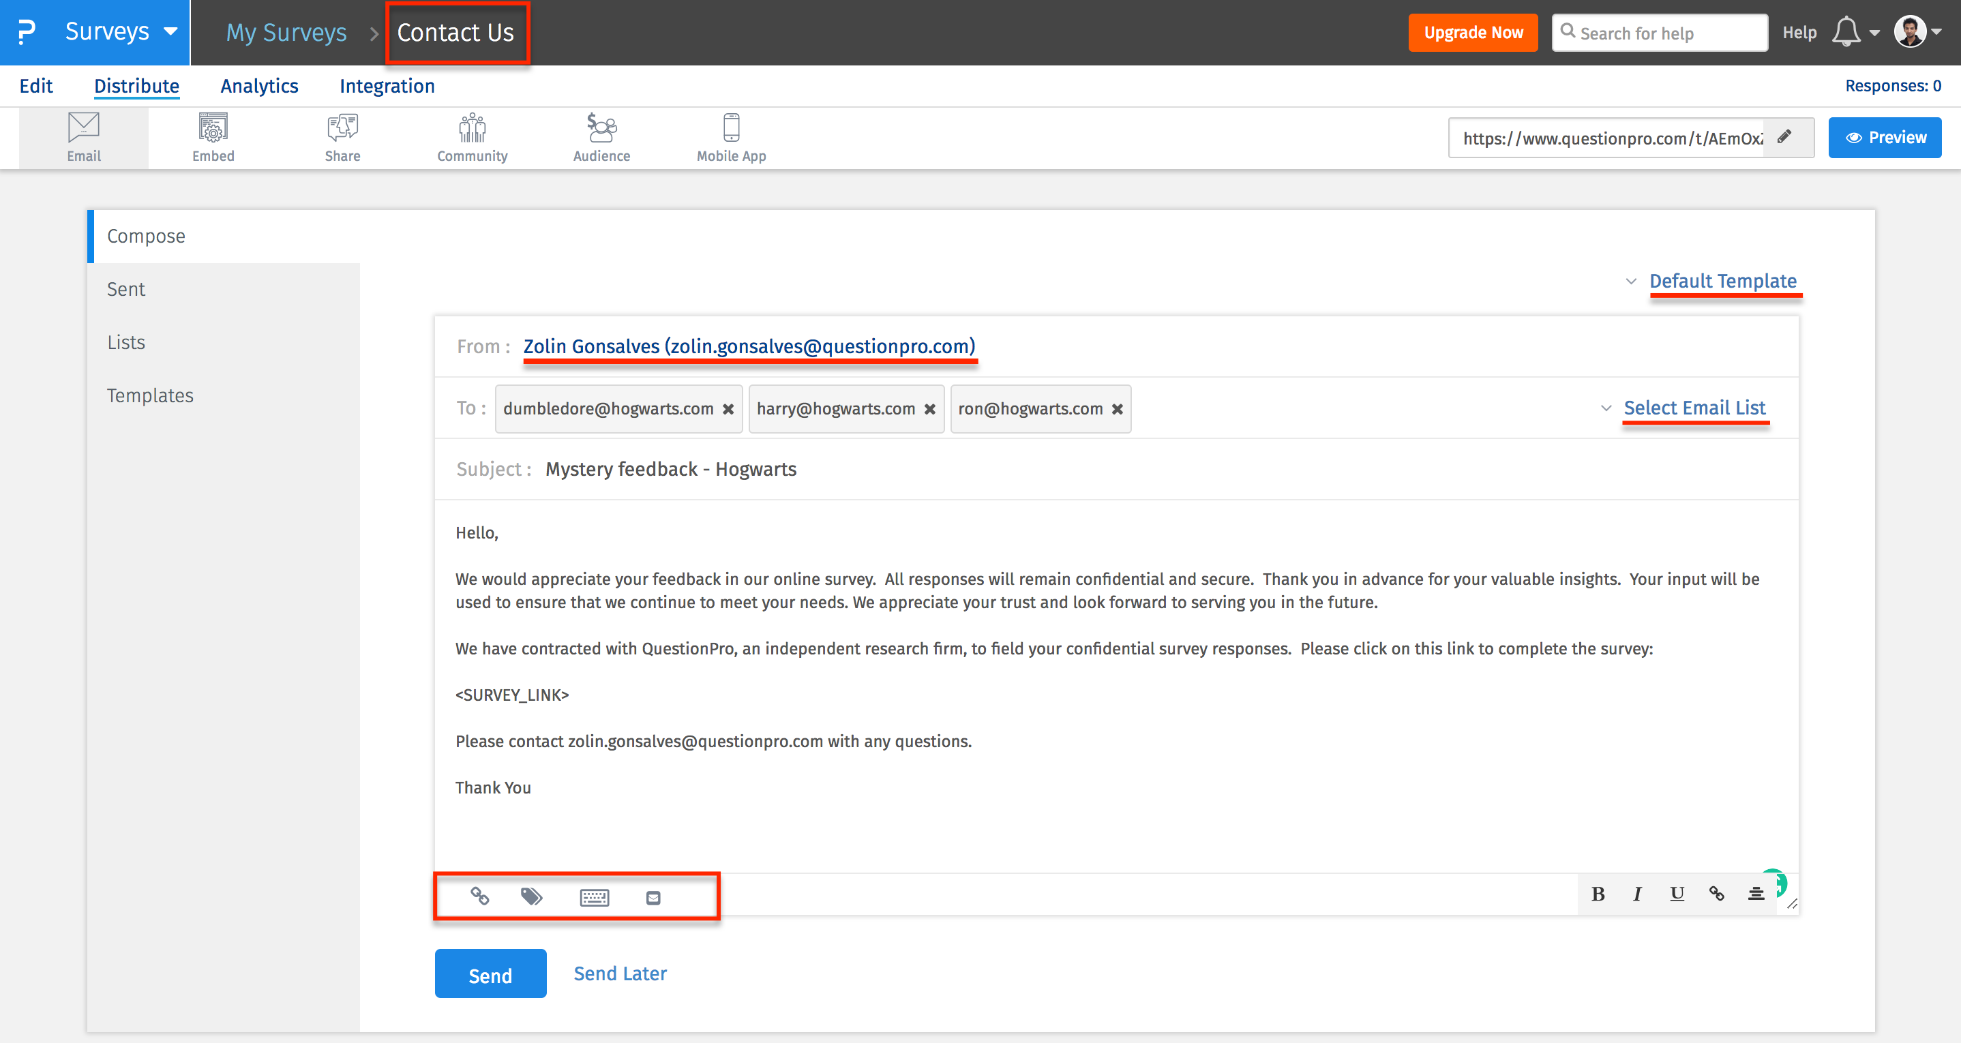Send the survey email now
Image resolution: width=1961 pixels, height=1043 pixels.
[490, 973]
